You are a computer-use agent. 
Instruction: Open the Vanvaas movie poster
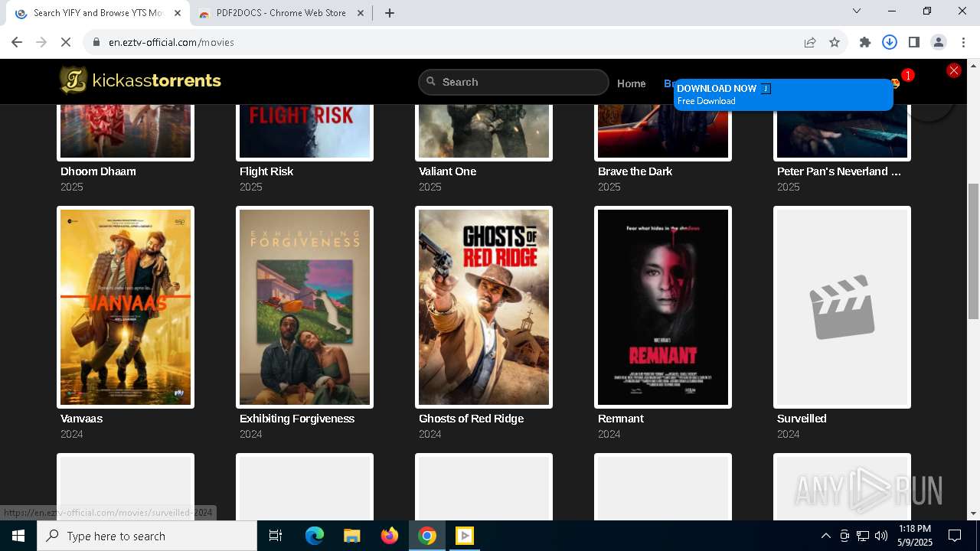tap(126, 307)
